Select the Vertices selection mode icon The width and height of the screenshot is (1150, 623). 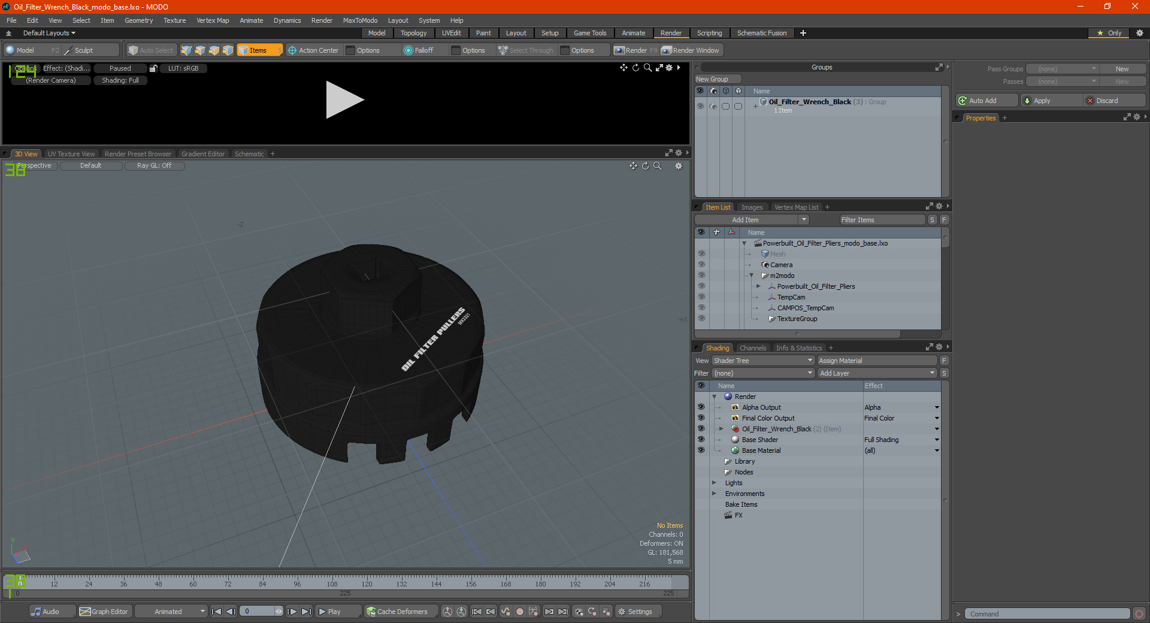pos(186,50)
